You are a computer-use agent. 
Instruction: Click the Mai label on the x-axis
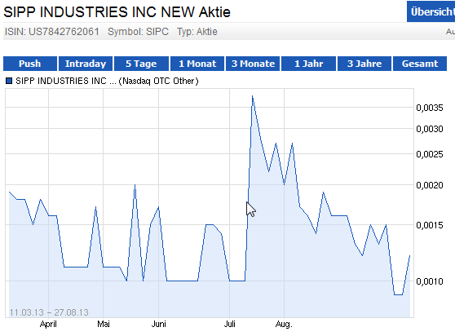click(104, 324)
